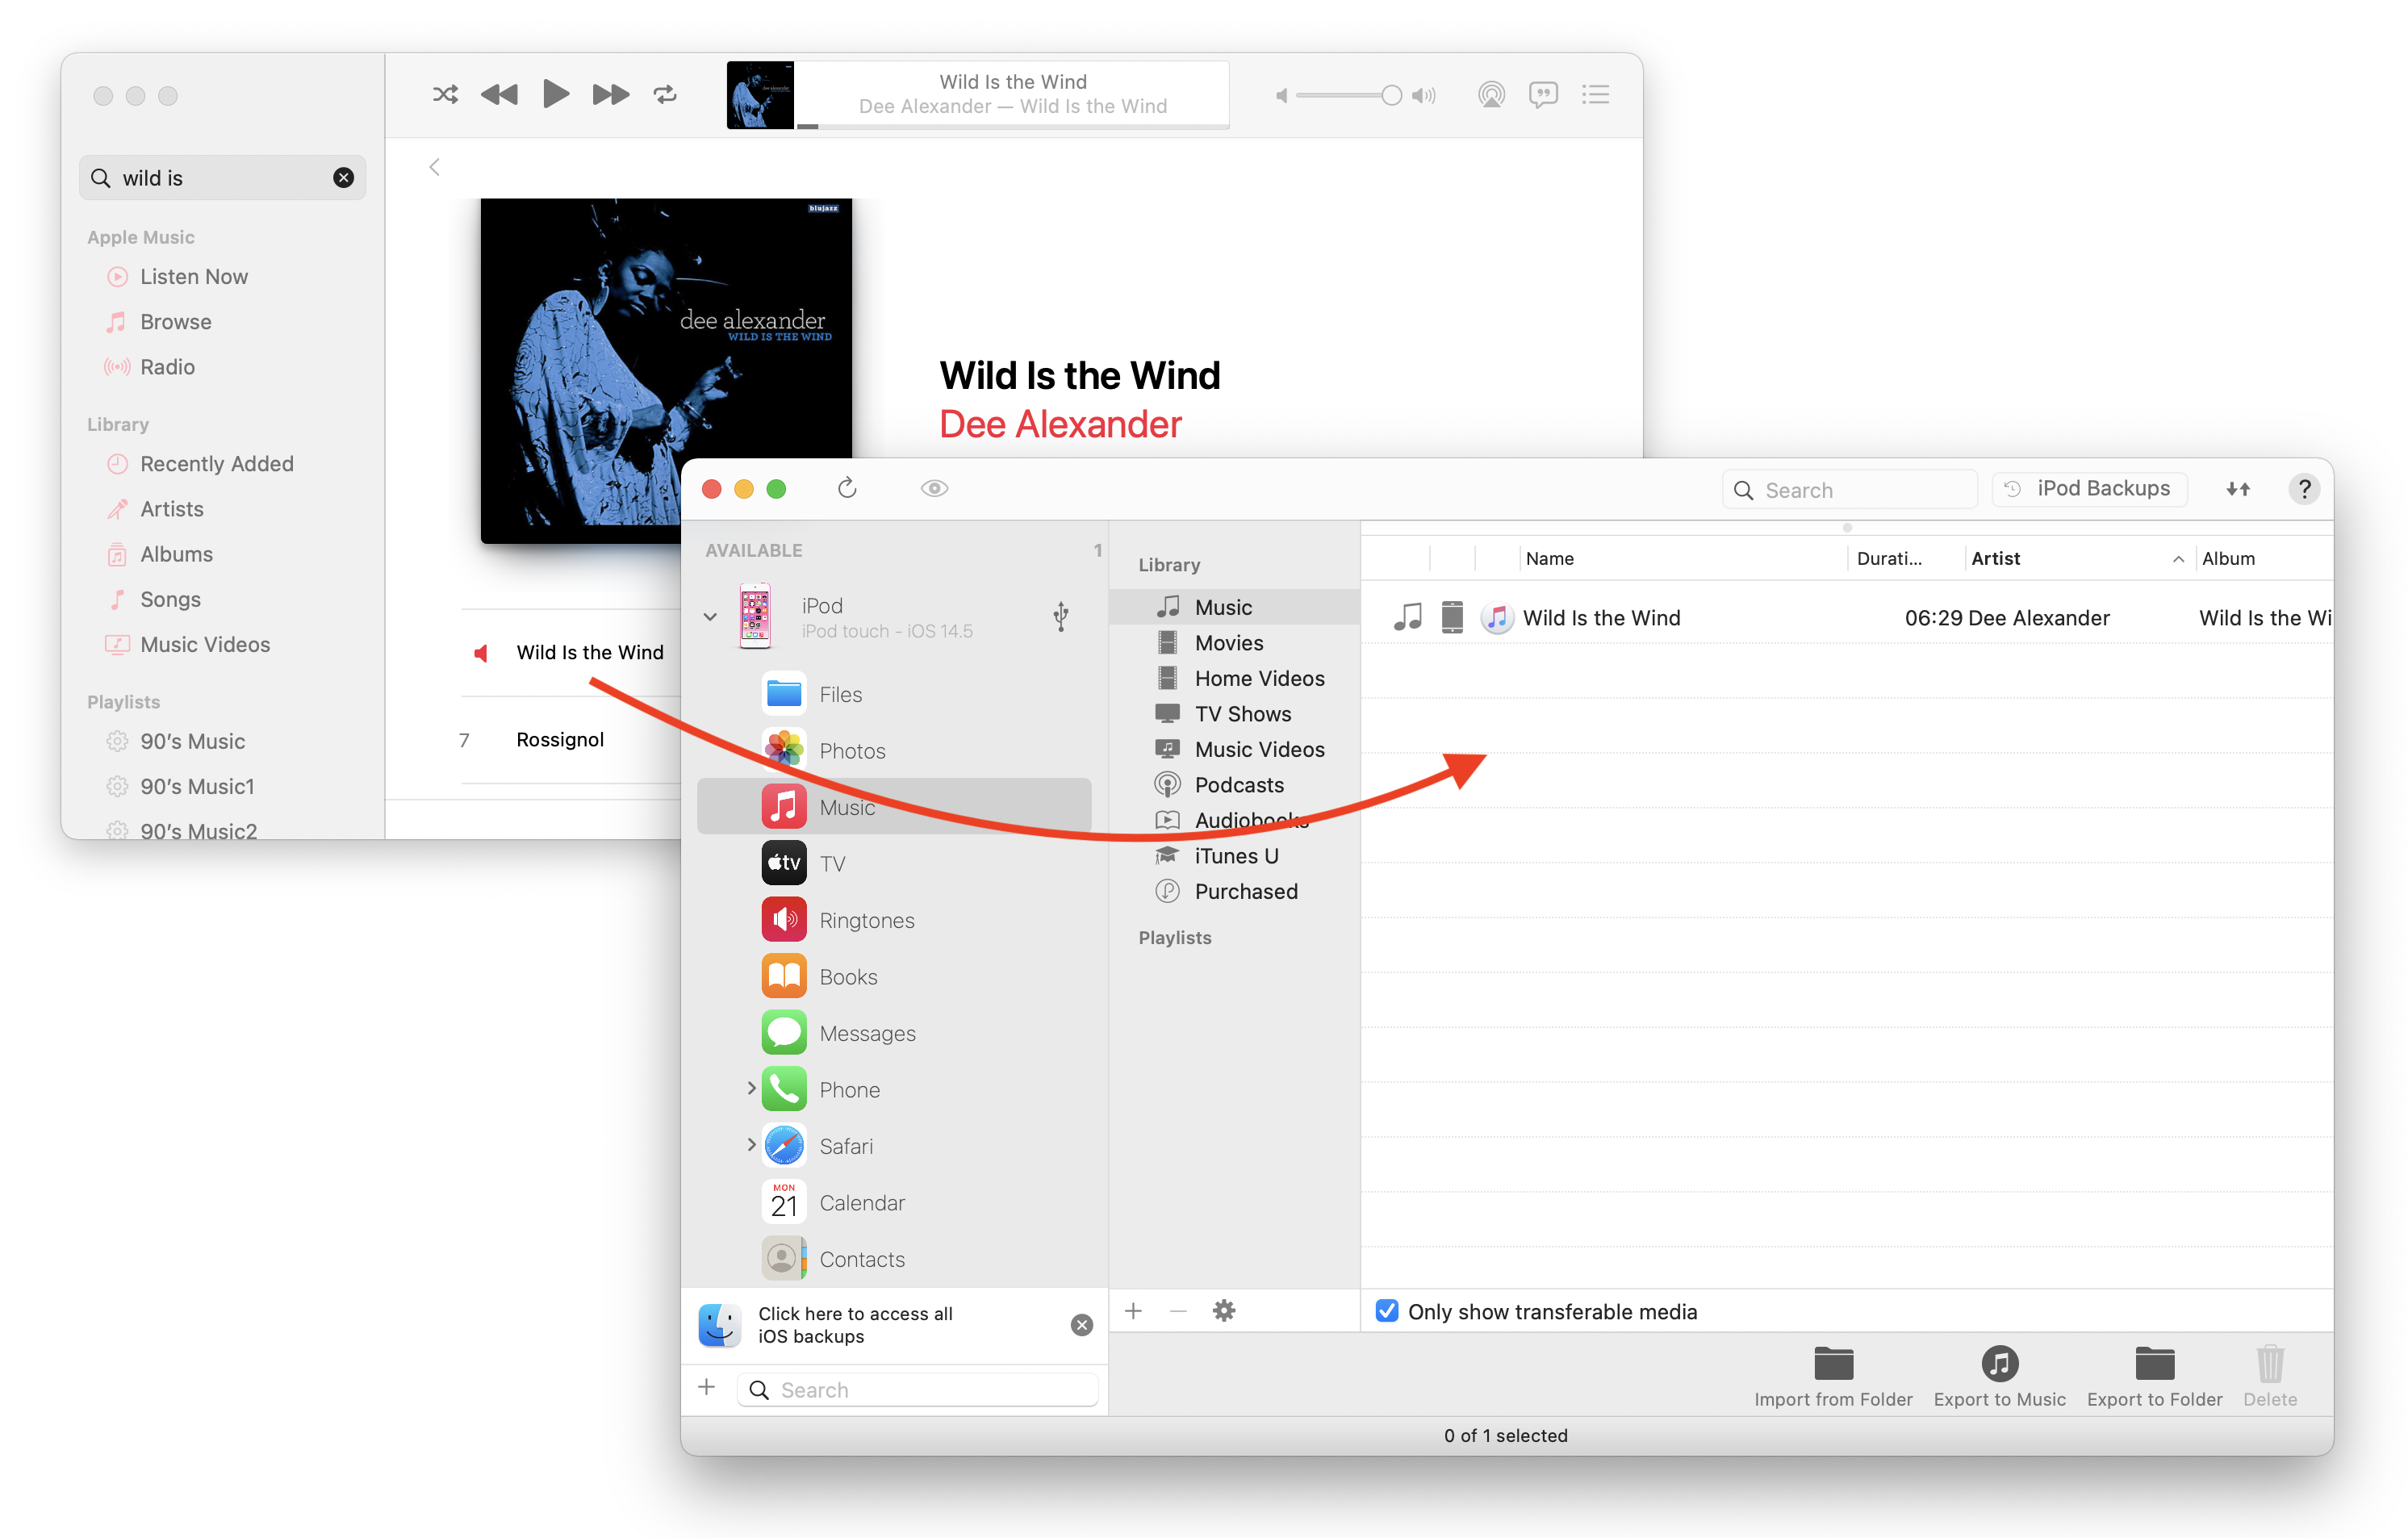The image size is (2408, 1538).
Task: Toggle shuffle in Music window
Action: click(445, 95)
